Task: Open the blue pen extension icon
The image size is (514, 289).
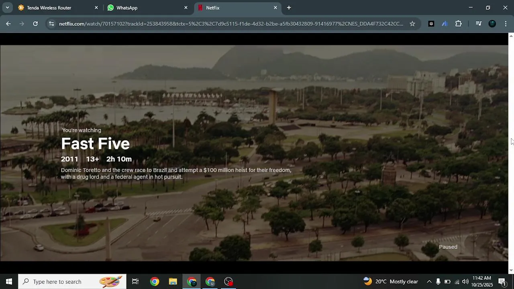Action: click(x=445, y=24)
